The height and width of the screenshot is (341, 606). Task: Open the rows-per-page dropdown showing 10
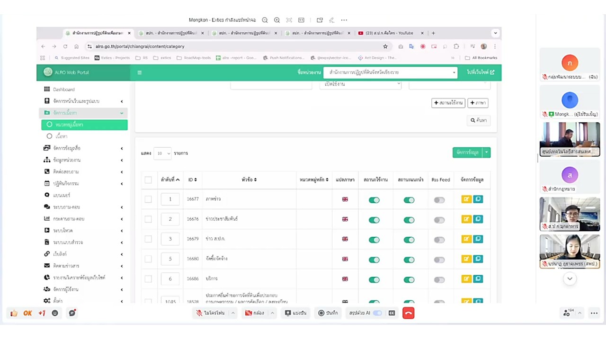tap(163, 153)
